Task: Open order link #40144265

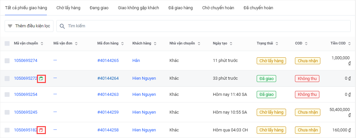Action: coord(108,61)
